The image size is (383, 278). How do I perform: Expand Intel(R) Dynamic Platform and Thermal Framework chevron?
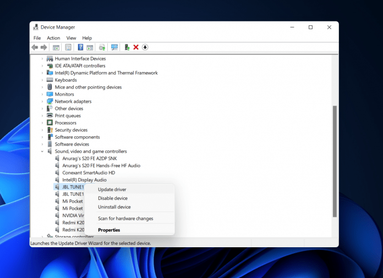point(42,73)
